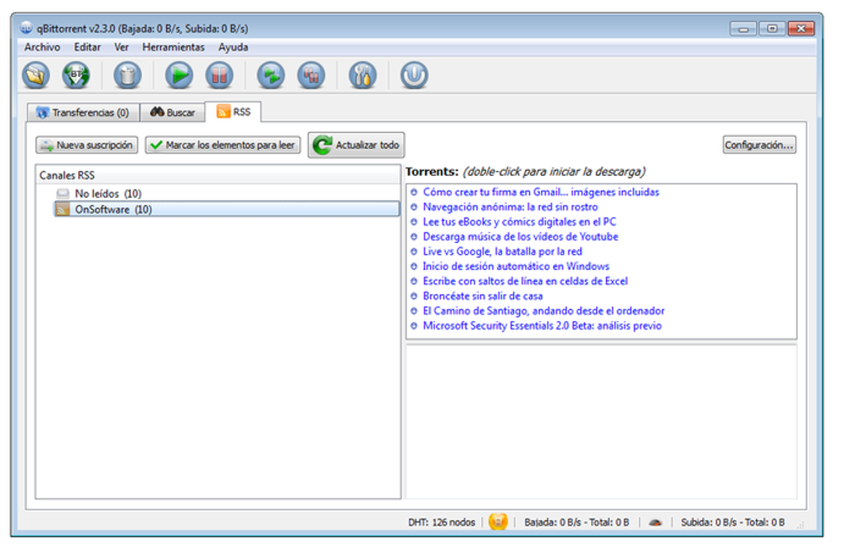Select article Escribe con saltos de línea Excel
The width and height of the screenshot is (855, 558).
[526, 282]
